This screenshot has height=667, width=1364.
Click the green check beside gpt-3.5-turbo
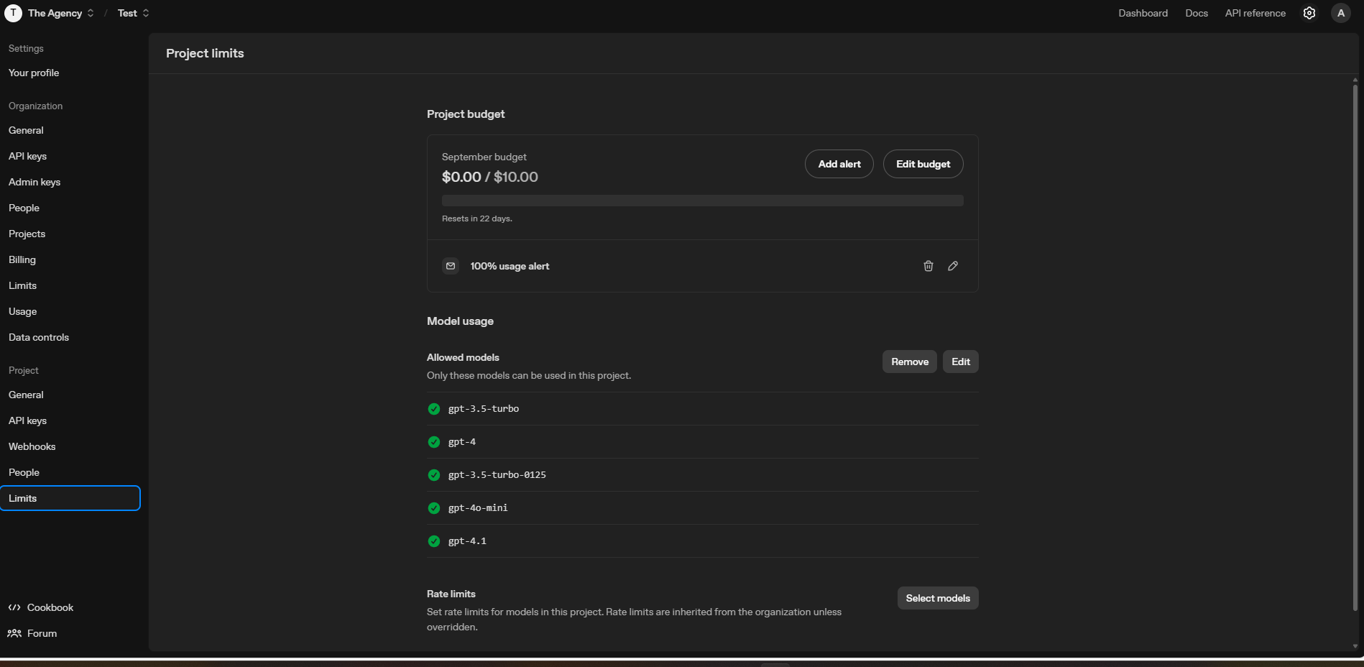click(x=434, y=409)
